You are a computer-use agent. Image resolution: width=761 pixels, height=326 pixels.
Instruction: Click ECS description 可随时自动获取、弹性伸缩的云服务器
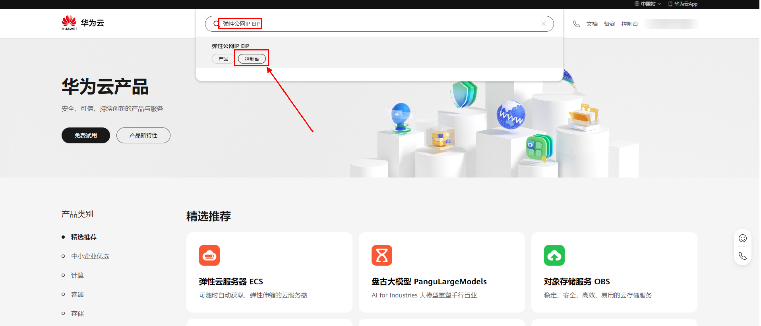(253, 295)
